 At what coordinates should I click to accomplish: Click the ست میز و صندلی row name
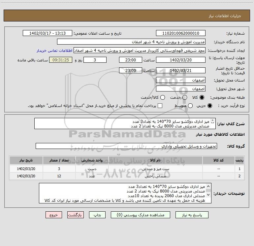(x=155, y=169)
